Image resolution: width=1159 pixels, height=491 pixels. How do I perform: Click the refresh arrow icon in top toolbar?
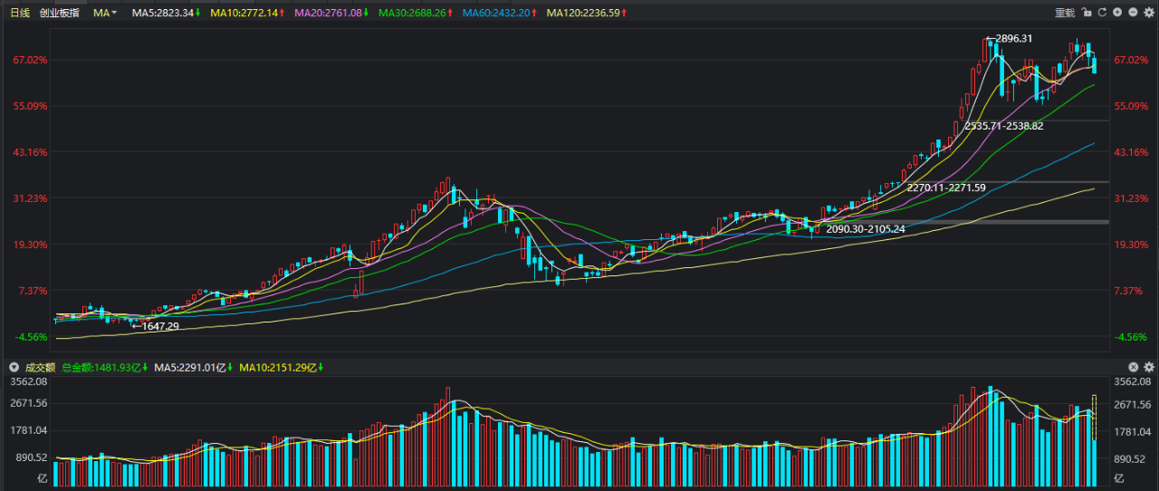(x=1102, y=12)
